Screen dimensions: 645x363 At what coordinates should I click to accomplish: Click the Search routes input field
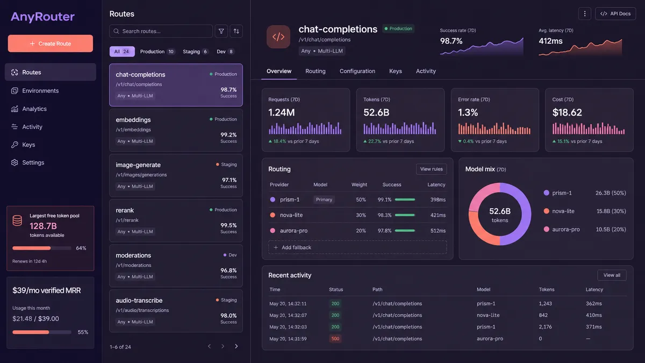click(x=161, y=31)
